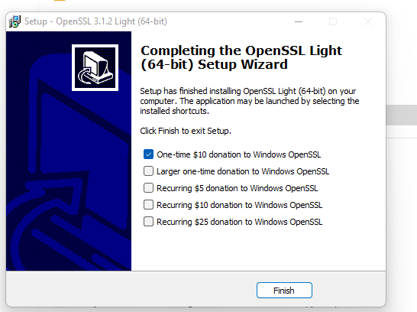Image resolution: width=417 pixels, height=312 pixels.
Task: Click the 'Recurring $25 donation to Windows OpenSSL' label text
Action: pyautogui.click(x=239, y=222)
